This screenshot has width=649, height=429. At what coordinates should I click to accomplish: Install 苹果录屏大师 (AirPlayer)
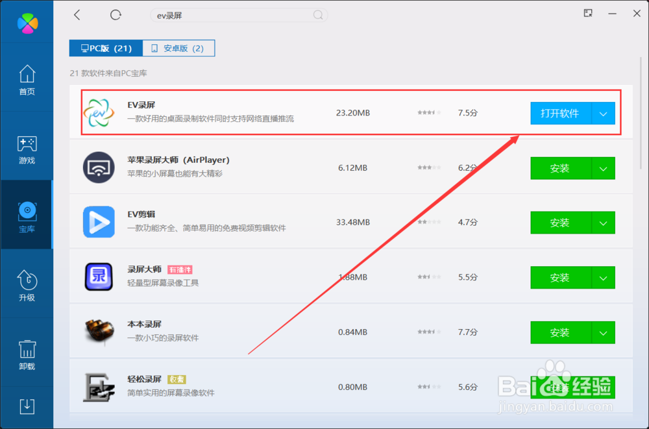point(561,168)
